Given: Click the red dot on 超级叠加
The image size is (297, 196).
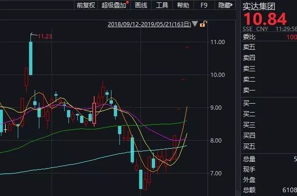Looking at the screenshot, I should (x=128, y=2).
